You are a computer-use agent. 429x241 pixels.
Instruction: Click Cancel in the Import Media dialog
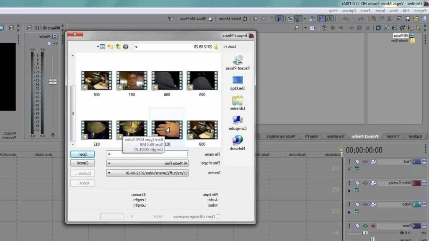(x=83, y=163)
